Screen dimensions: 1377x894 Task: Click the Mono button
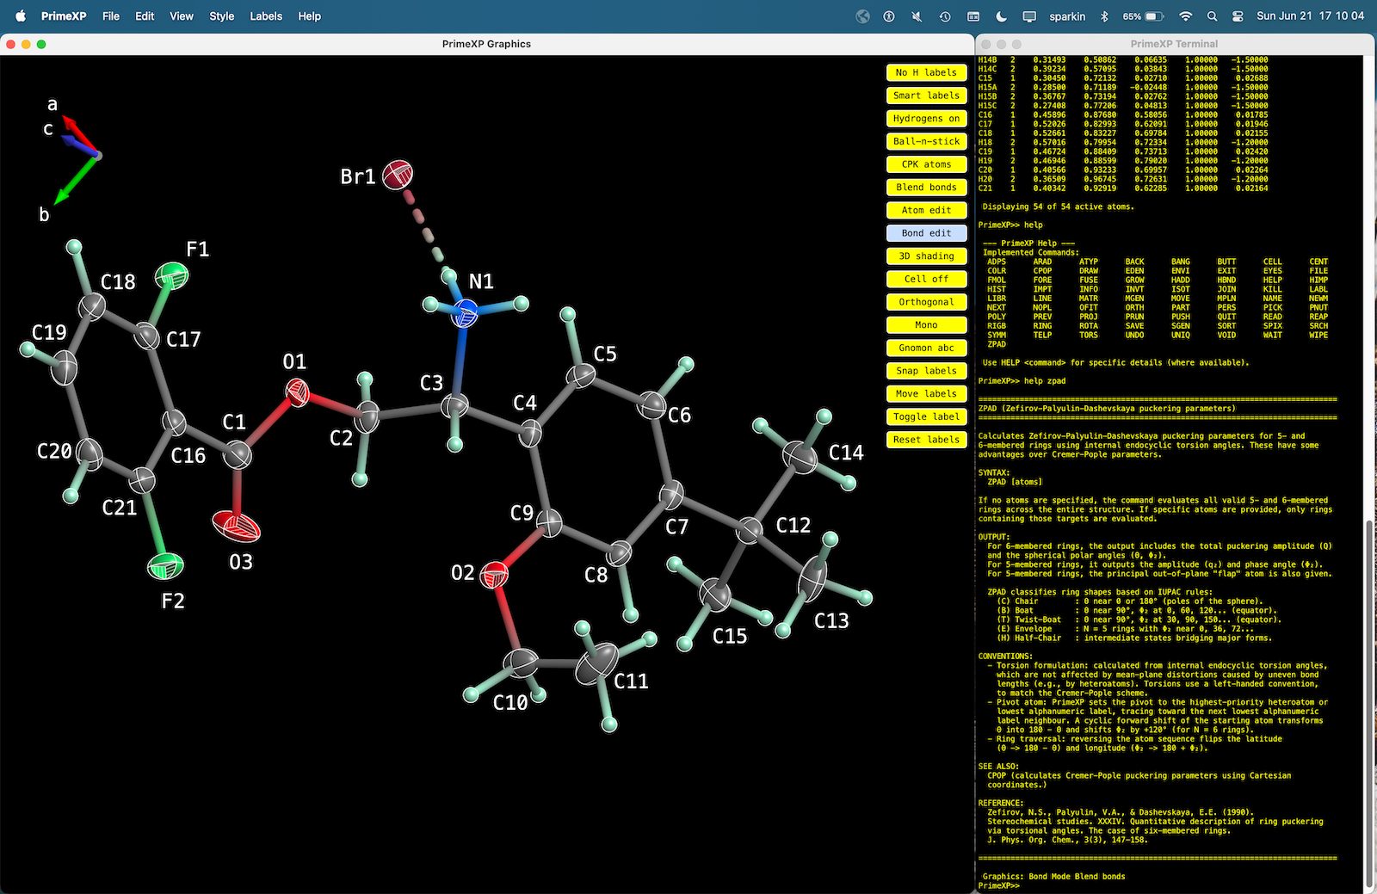tap(926, 325)
